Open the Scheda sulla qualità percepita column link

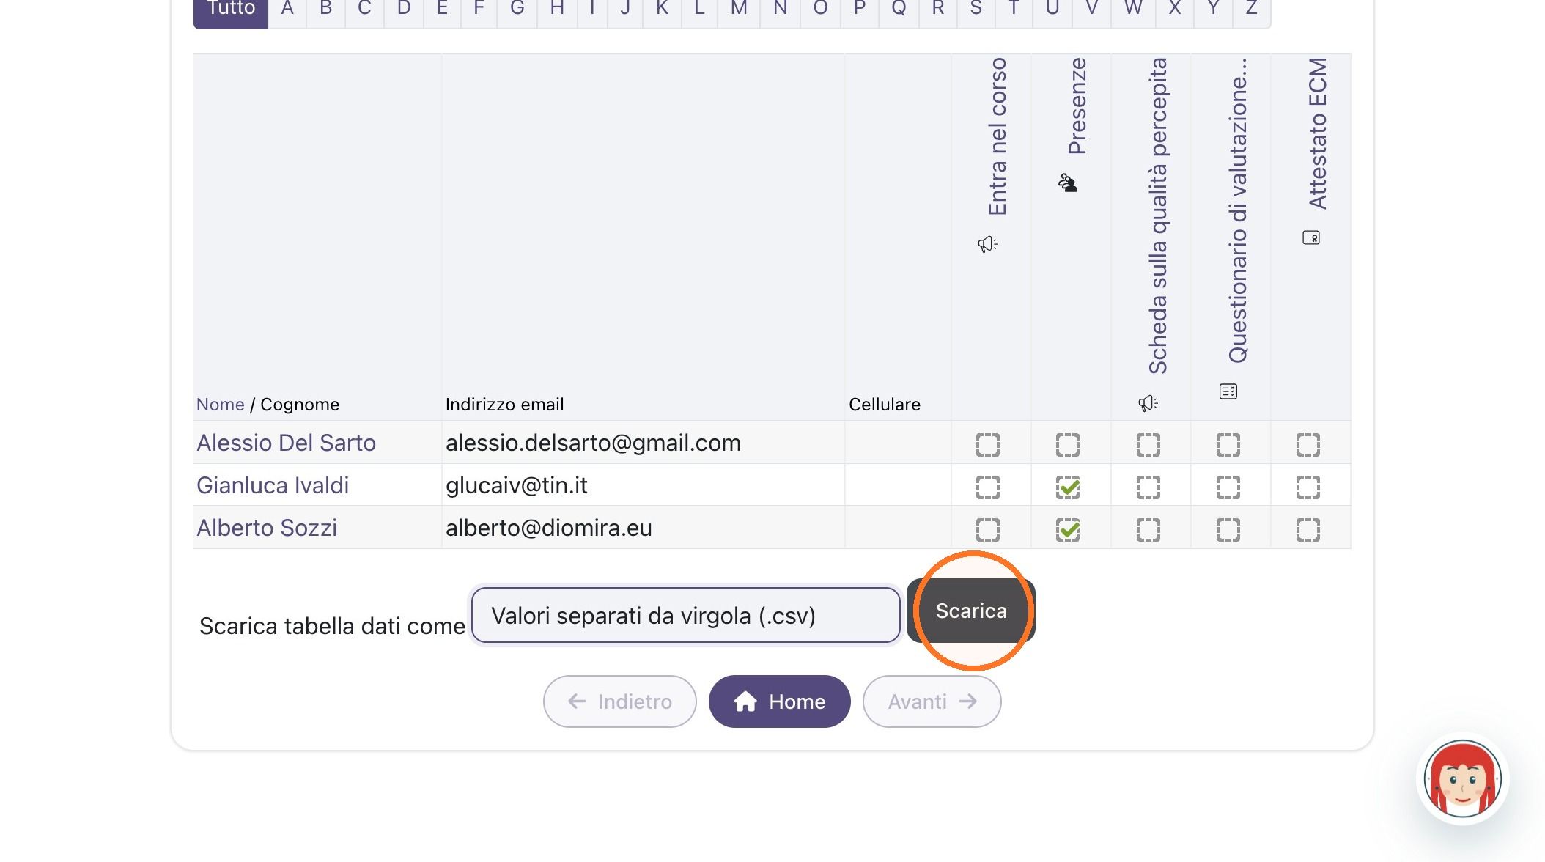point(1158,216)
